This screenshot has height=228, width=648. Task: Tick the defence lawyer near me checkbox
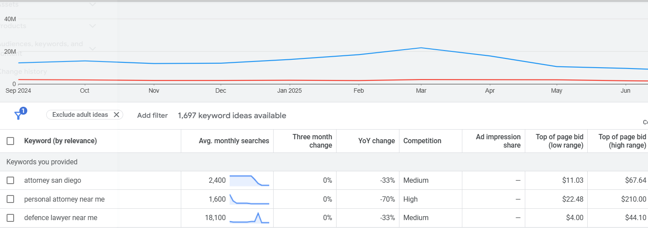tap(10, 218)
